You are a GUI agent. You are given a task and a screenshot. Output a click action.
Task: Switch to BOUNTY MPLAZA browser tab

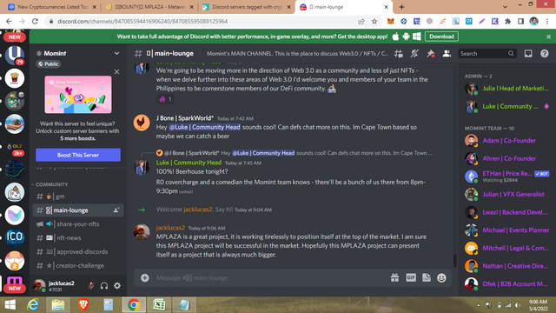pos(149,7)
